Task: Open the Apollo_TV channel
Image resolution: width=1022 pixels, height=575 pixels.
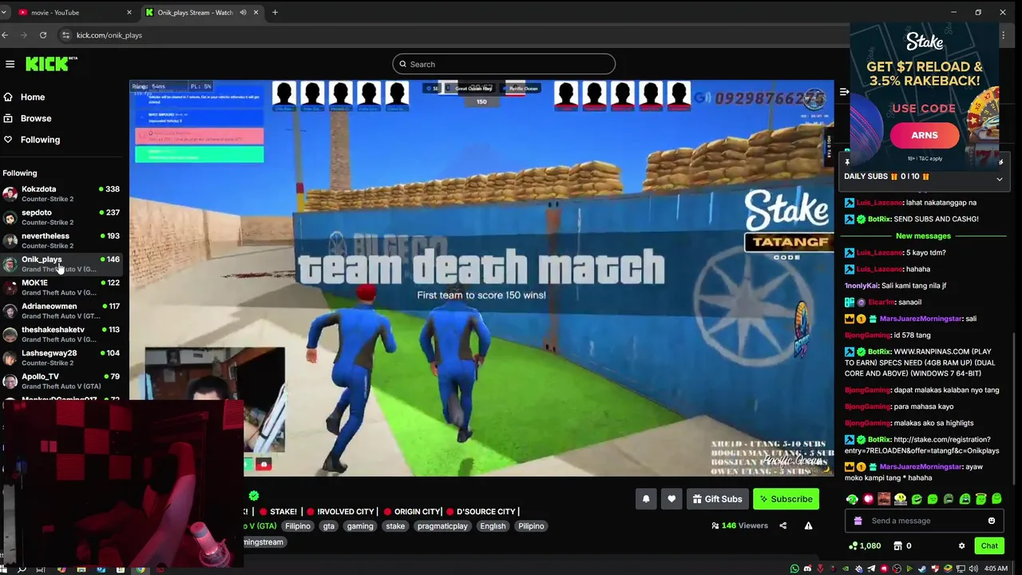Action: click(62, 380)
